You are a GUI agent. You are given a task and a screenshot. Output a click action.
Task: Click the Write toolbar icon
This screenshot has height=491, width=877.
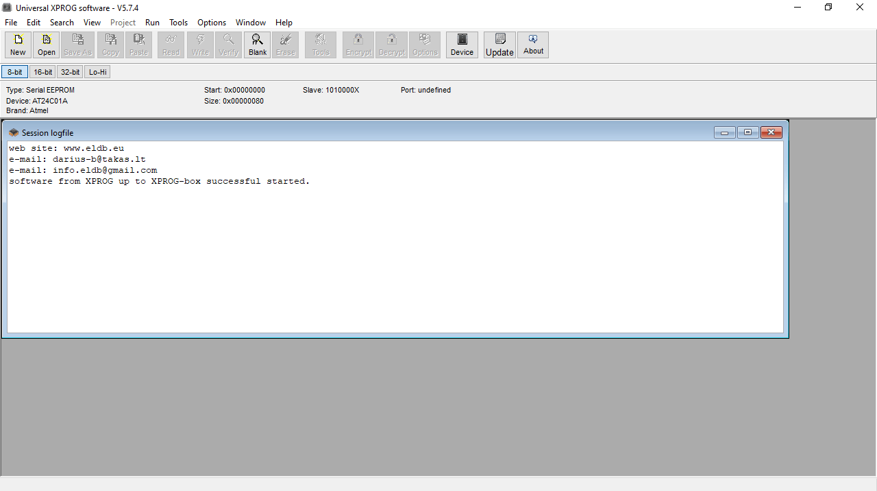point(200,45)
